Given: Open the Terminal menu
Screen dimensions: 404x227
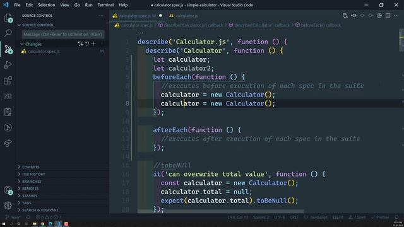Looking at the screenshot, I should click(x=105, y=5).
